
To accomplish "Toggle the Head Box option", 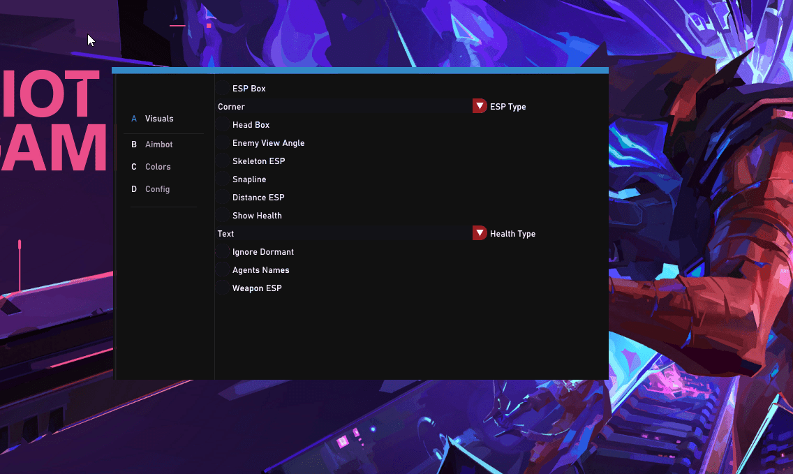I will pyautogui.click(x=223, y=124).
